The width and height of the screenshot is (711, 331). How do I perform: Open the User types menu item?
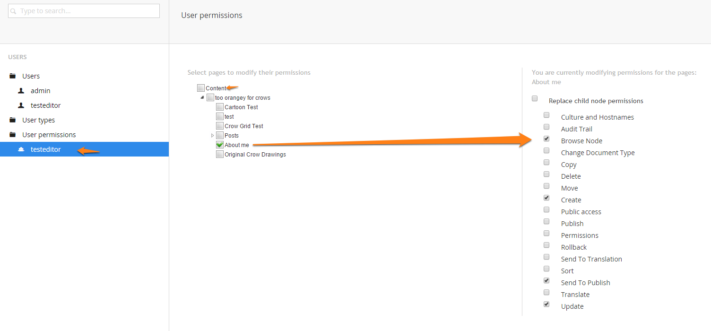point(38,120)
